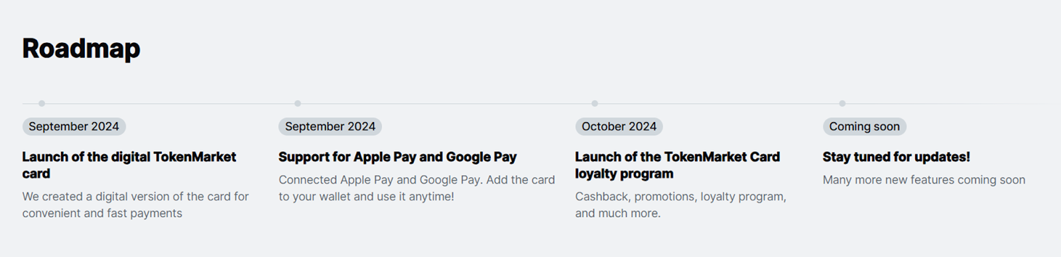This screenshot has height=257, width=1061.
Task: Select the October 2024 date badge
Action: pos(619,127)
